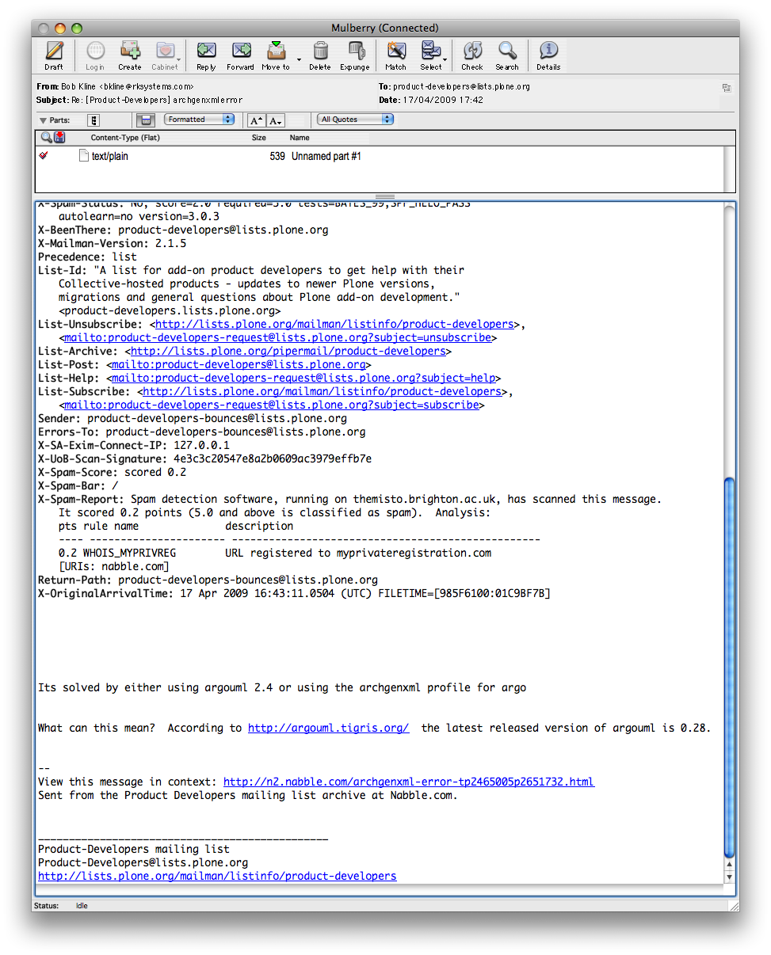Screen dimensions: 771x955
Task: Show message Details
Action: tap(548, 55)
